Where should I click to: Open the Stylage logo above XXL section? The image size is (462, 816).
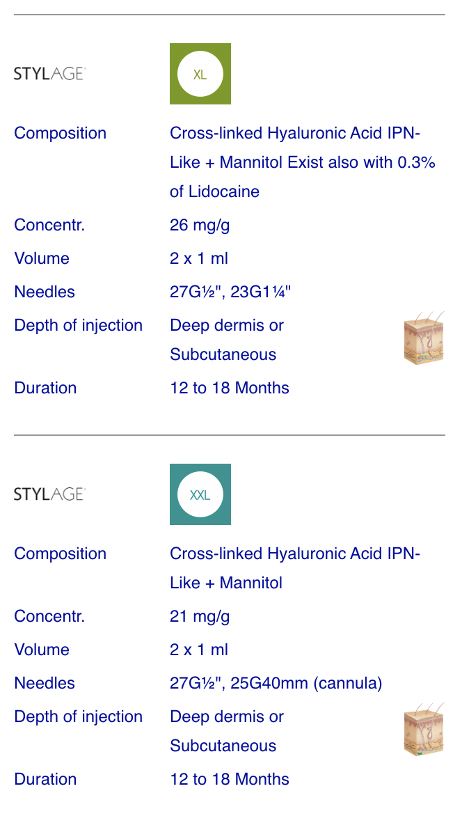click(x=50, y=494)
